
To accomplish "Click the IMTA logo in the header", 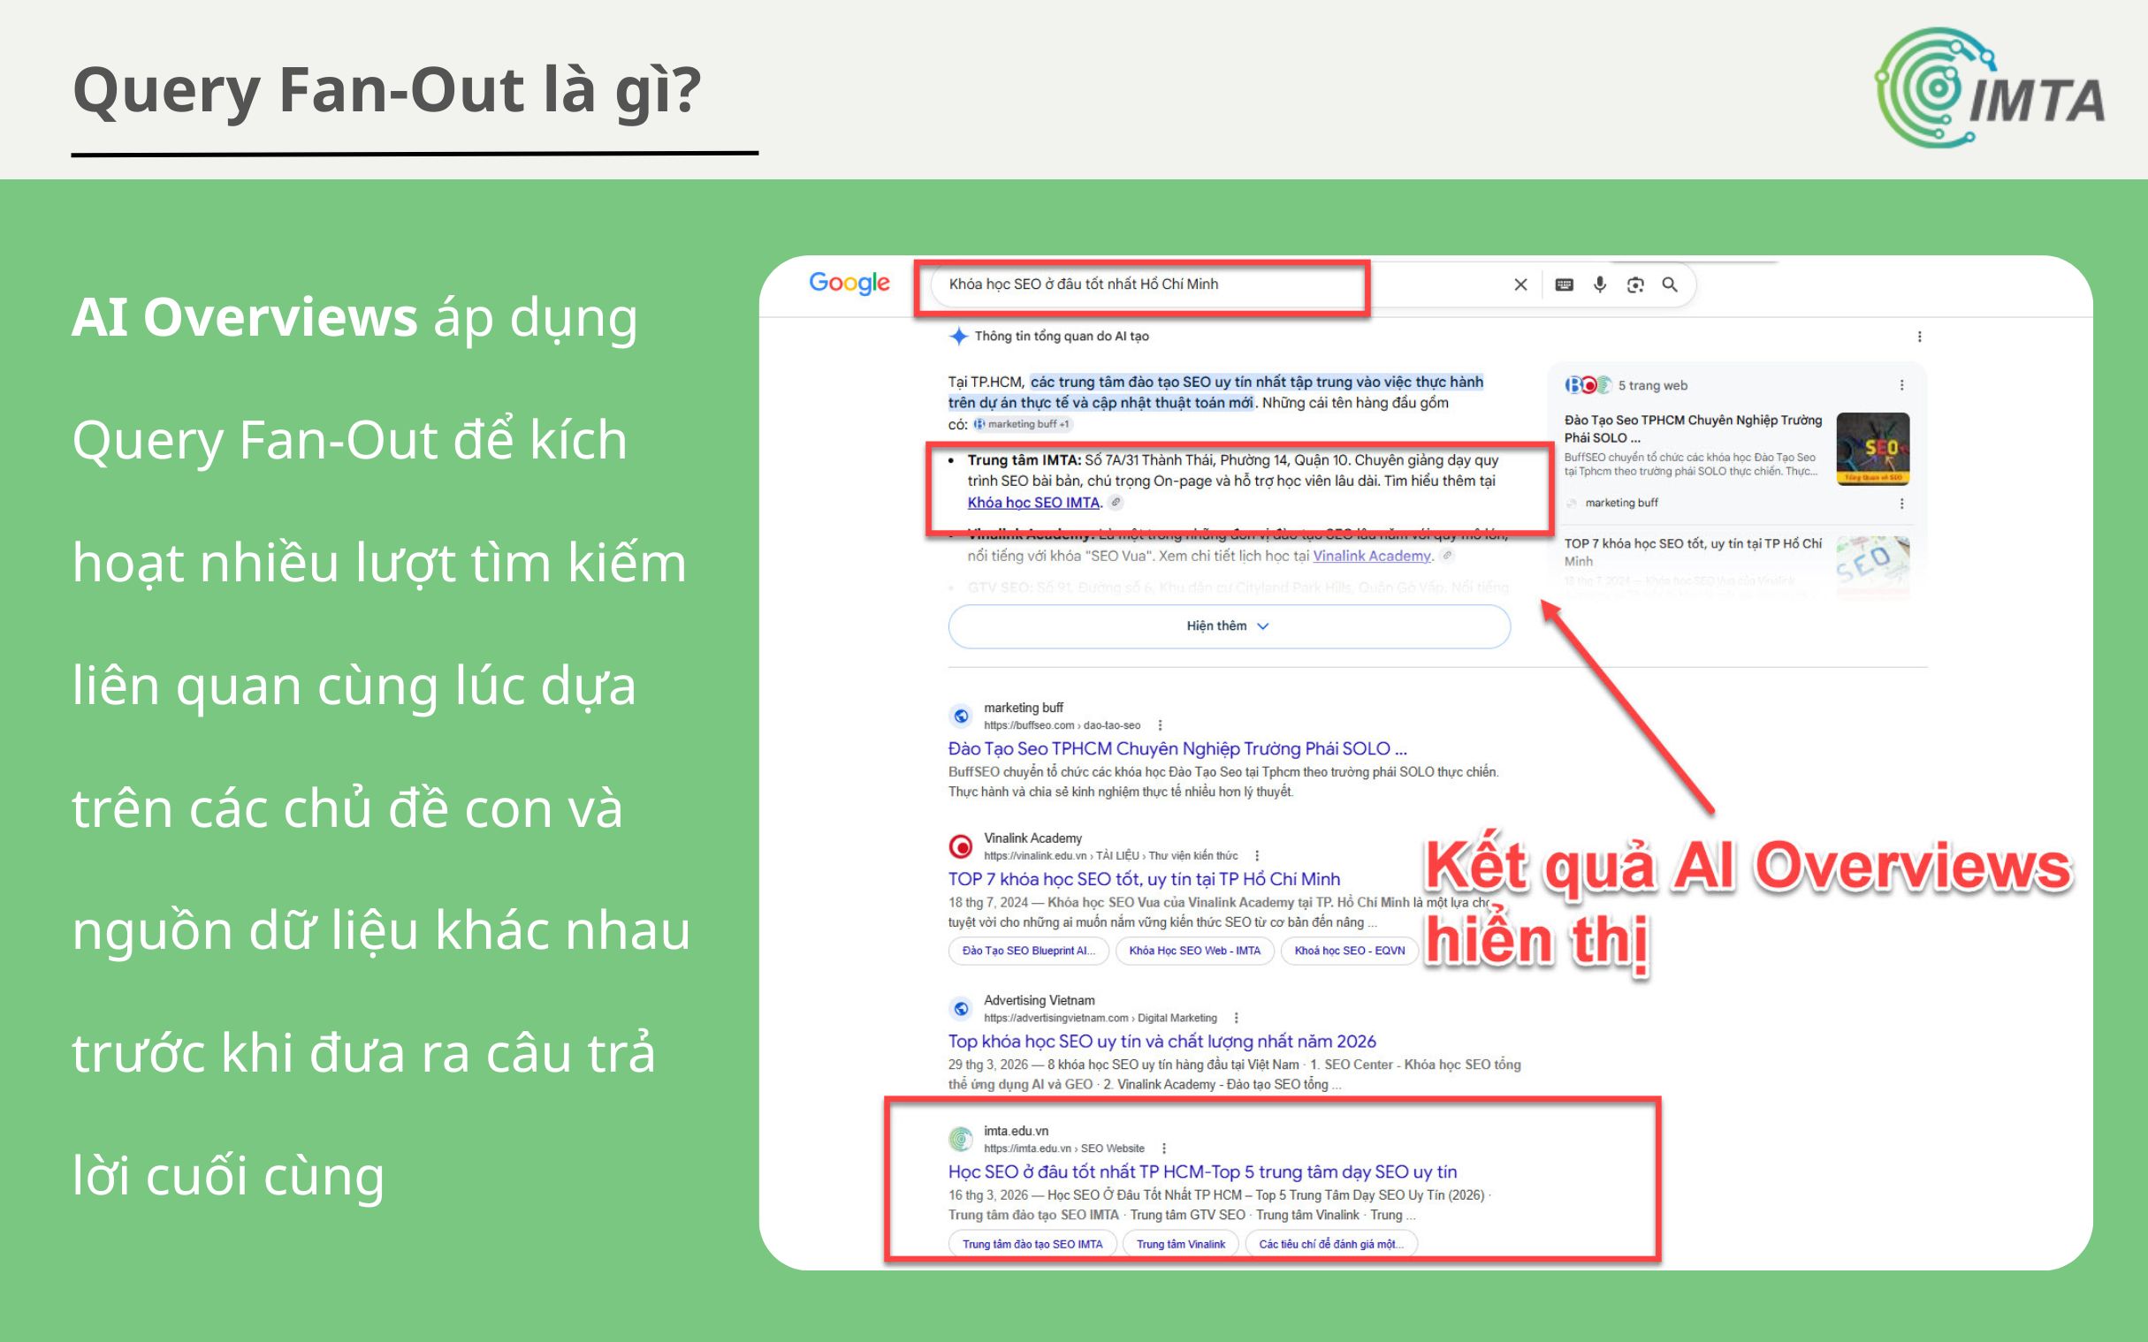I will (x=1989, y=87).
